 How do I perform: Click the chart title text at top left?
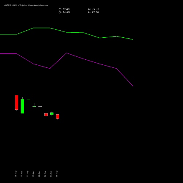[x=26, y=5]
